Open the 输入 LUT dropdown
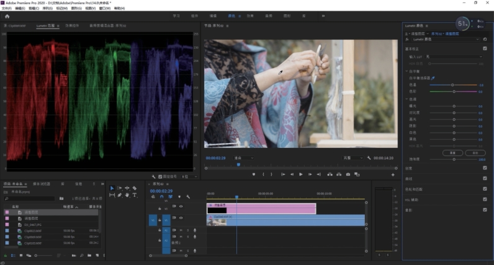494x265 pixels. 454,57
